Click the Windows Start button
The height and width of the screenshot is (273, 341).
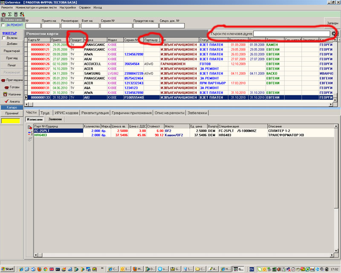click(x=7, y=269)
